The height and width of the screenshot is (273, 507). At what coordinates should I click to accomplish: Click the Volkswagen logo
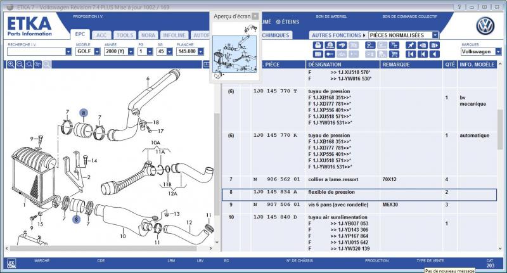[x=485, y=26]
